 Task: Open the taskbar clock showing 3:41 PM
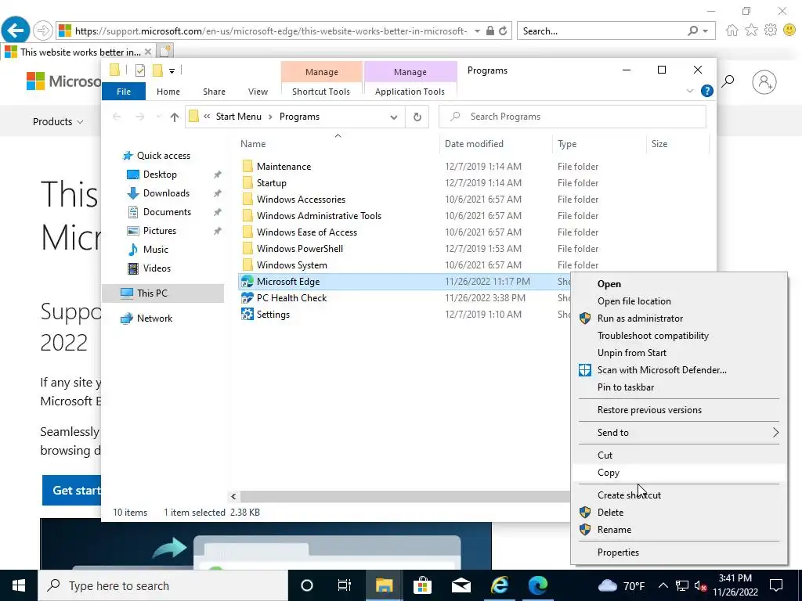point(735,585)
